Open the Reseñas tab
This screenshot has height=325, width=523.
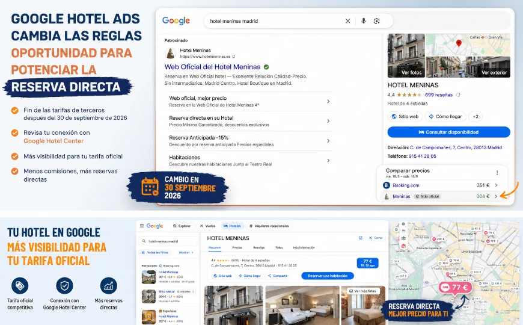click(259, 247)
